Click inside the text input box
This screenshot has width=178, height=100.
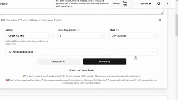(x=81, y=11)
